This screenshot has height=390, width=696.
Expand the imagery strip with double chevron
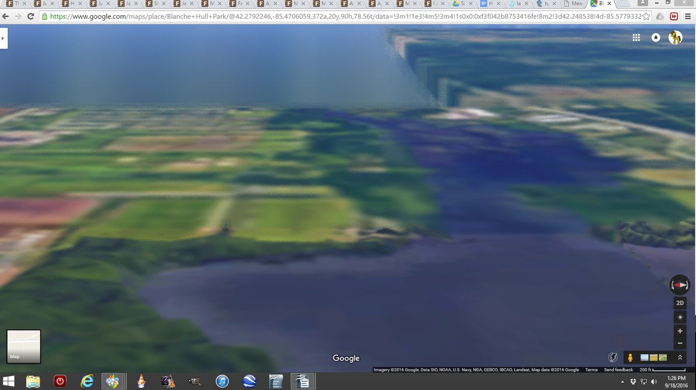[x=680, y=357]
